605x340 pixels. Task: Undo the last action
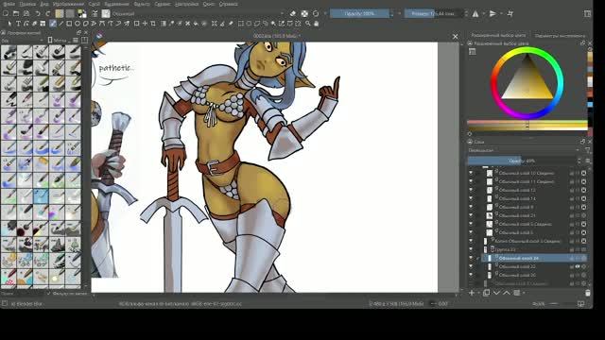point(38,13)
